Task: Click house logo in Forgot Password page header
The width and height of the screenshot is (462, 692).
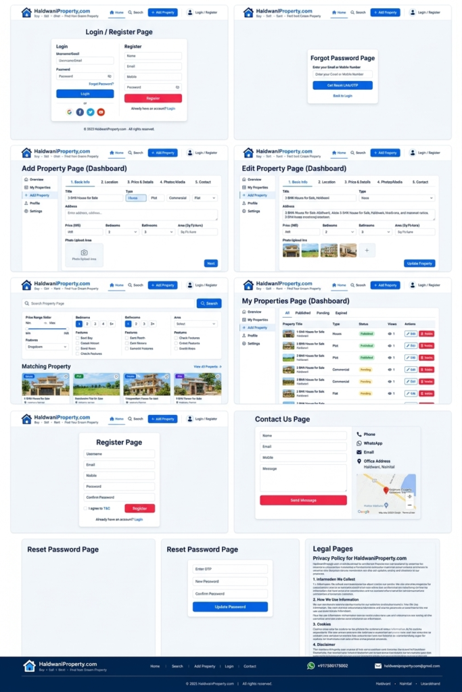Action: click(248, 12)
